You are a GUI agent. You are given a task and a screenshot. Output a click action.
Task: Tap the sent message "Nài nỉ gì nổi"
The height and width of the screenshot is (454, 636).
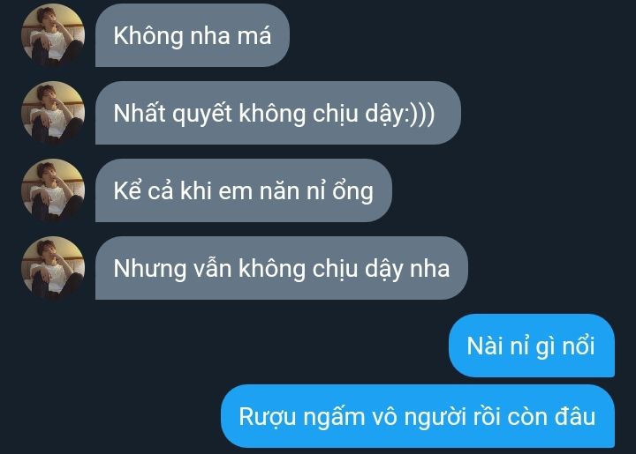click(x=532, y=346)
